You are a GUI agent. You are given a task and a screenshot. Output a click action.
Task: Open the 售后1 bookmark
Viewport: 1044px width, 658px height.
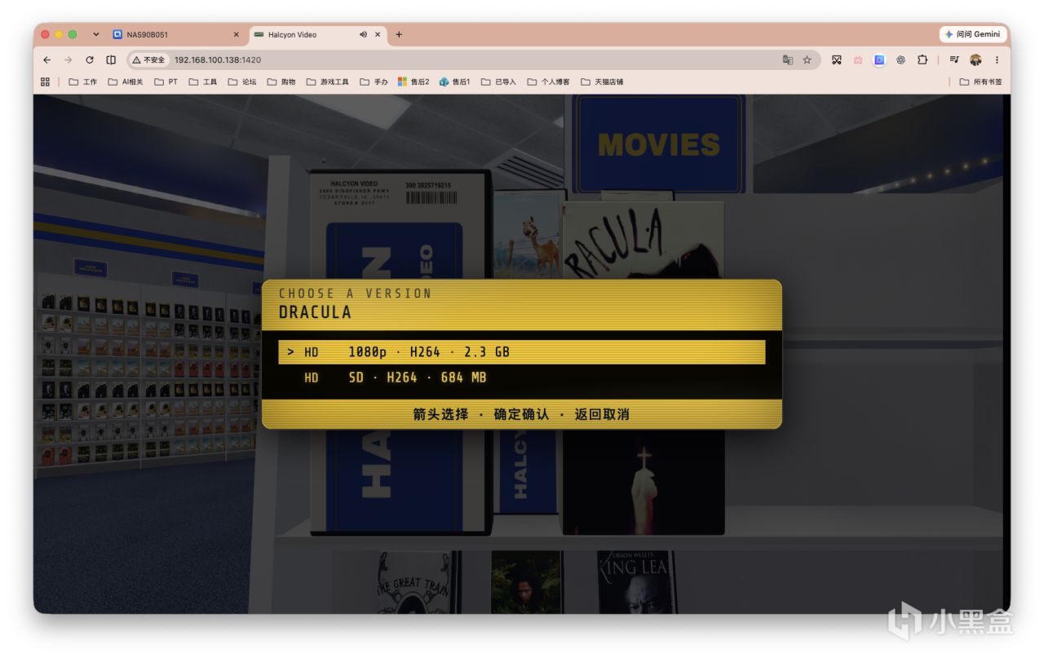click(x=455, y=82)
